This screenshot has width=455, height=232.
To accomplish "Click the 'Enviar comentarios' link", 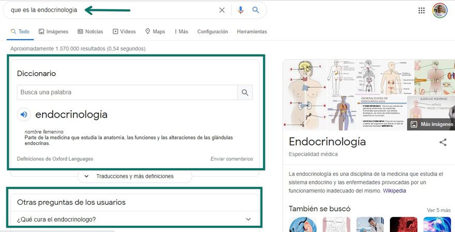I will 232,159.
